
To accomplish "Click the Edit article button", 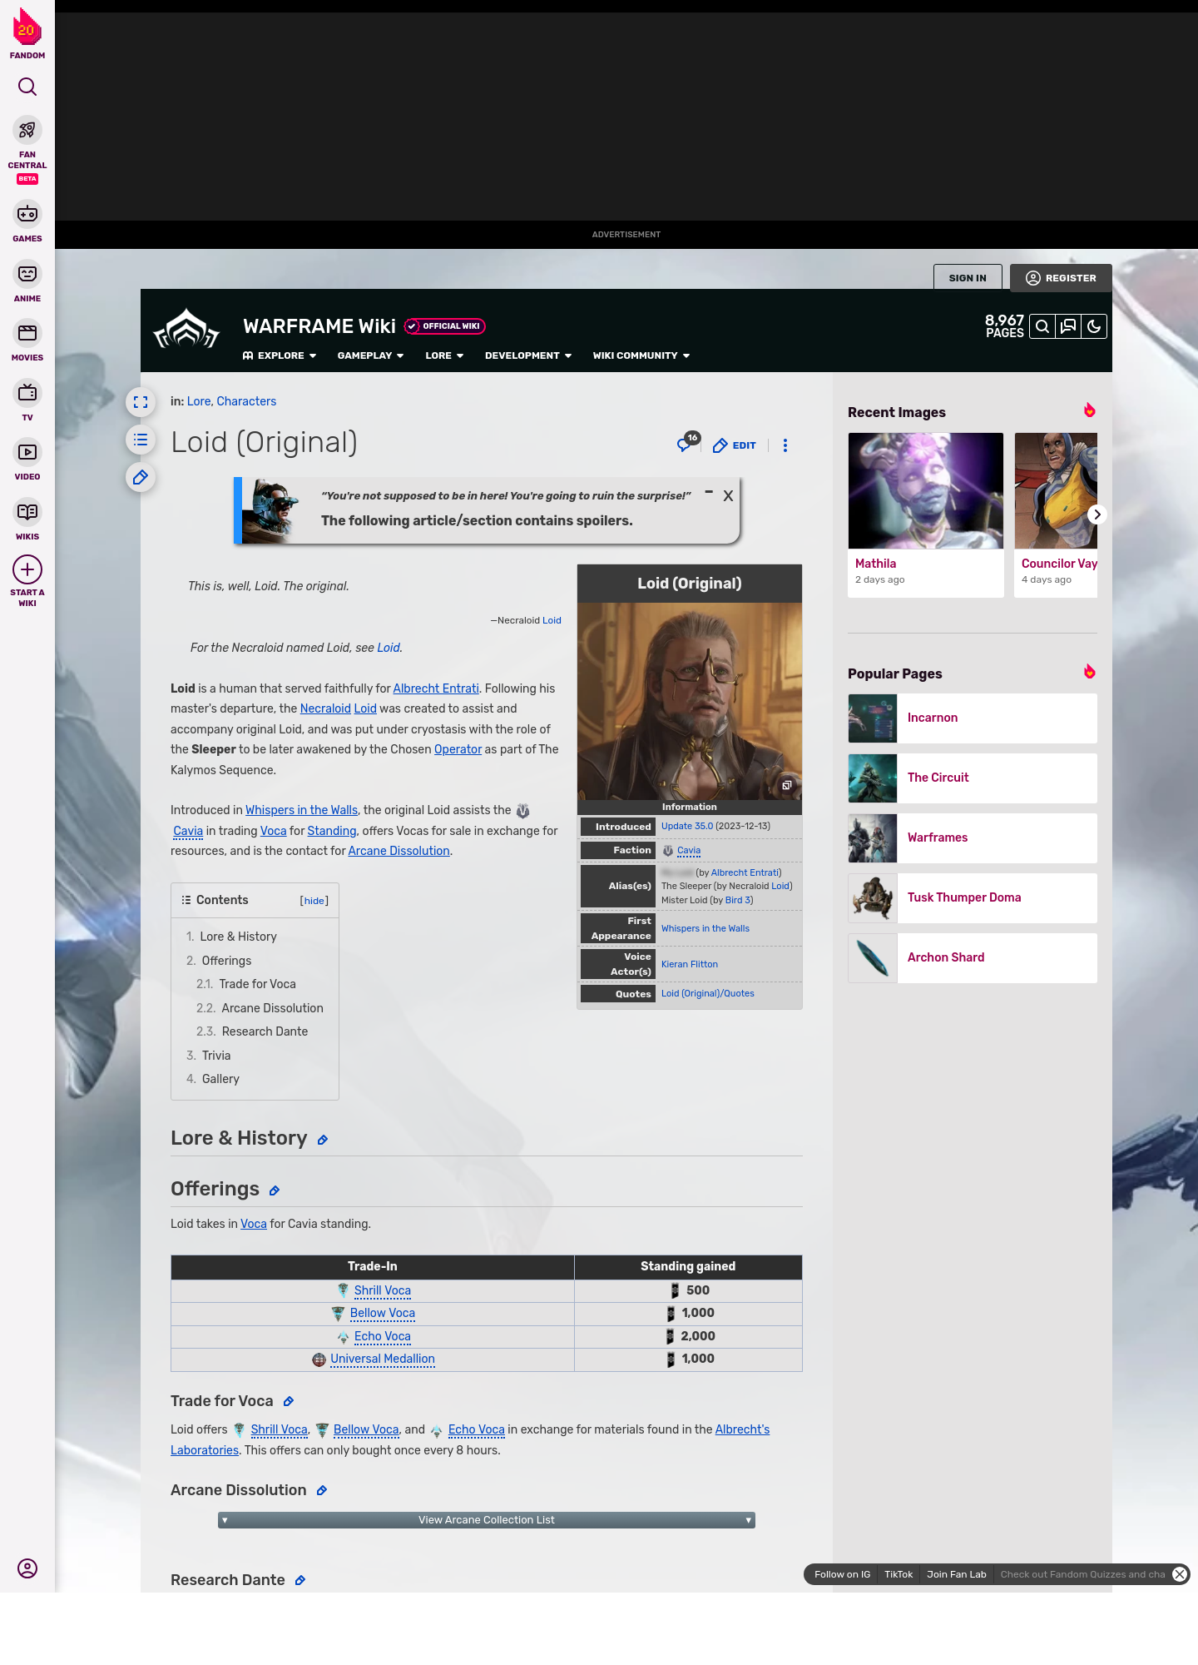I will [x=735, y=445].
